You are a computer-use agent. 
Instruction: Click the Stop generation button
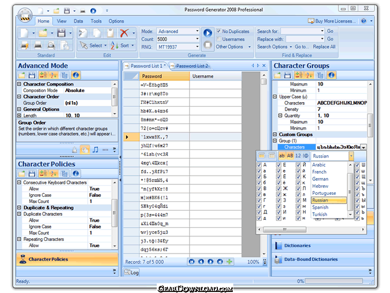207,45
